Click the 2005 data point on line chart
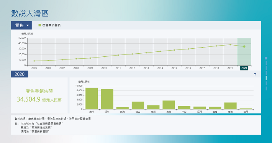272x143 pixels. point(34,61)
